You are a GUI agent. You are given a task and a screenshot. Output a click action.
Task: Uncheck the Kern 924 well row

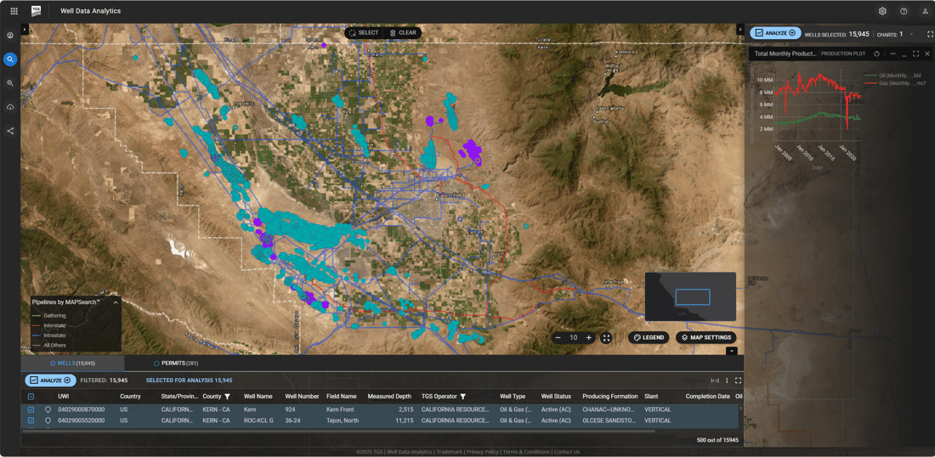click(x=31, y=409)
